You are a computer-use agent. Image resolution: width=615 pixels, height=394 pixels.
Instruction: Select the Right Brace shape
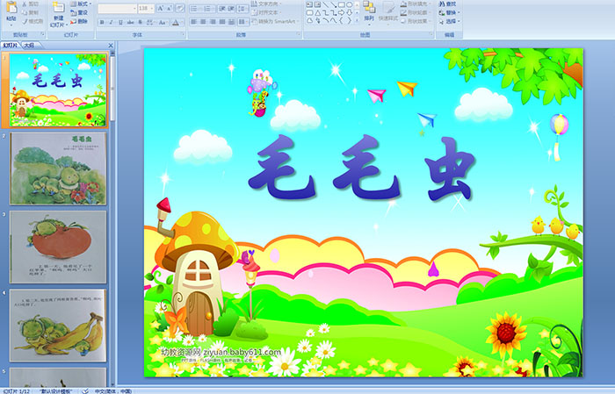point(349,20)
